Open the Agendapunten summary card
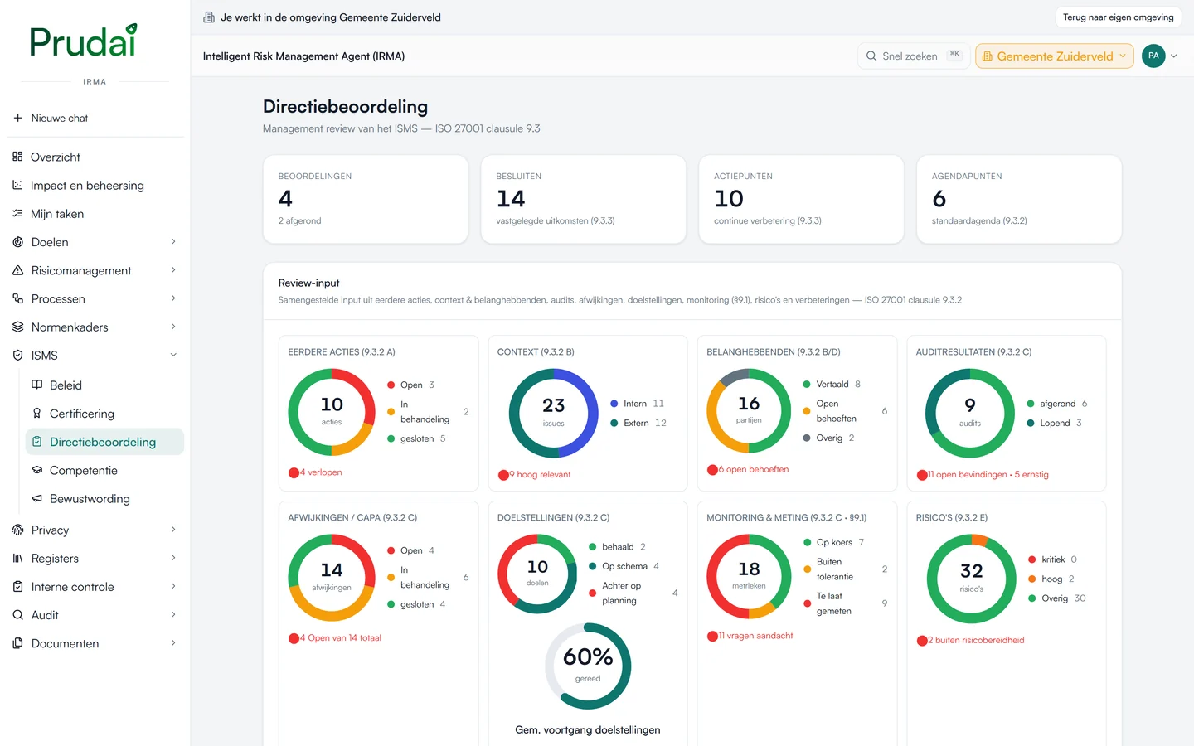 pyautogui.click(x=1019, y=199)
